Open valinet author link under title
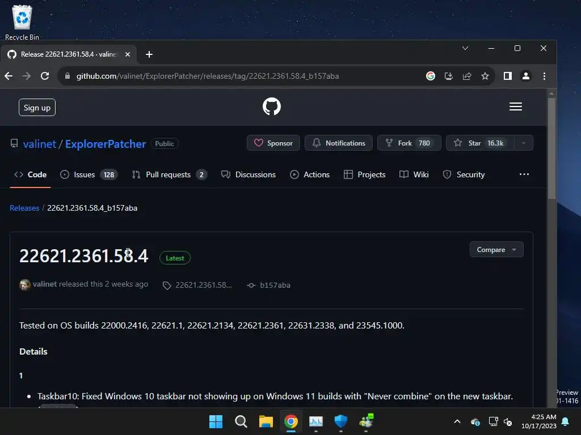Image resolution: width=581 pixels, height=435 pixels. click(x=44, y=284)
